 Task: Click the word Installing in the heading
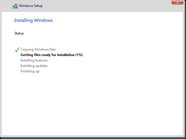[24, 20]
